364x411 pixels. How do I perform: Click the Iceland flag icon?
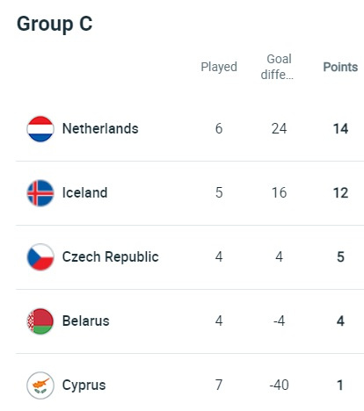(x=40, y=193)
